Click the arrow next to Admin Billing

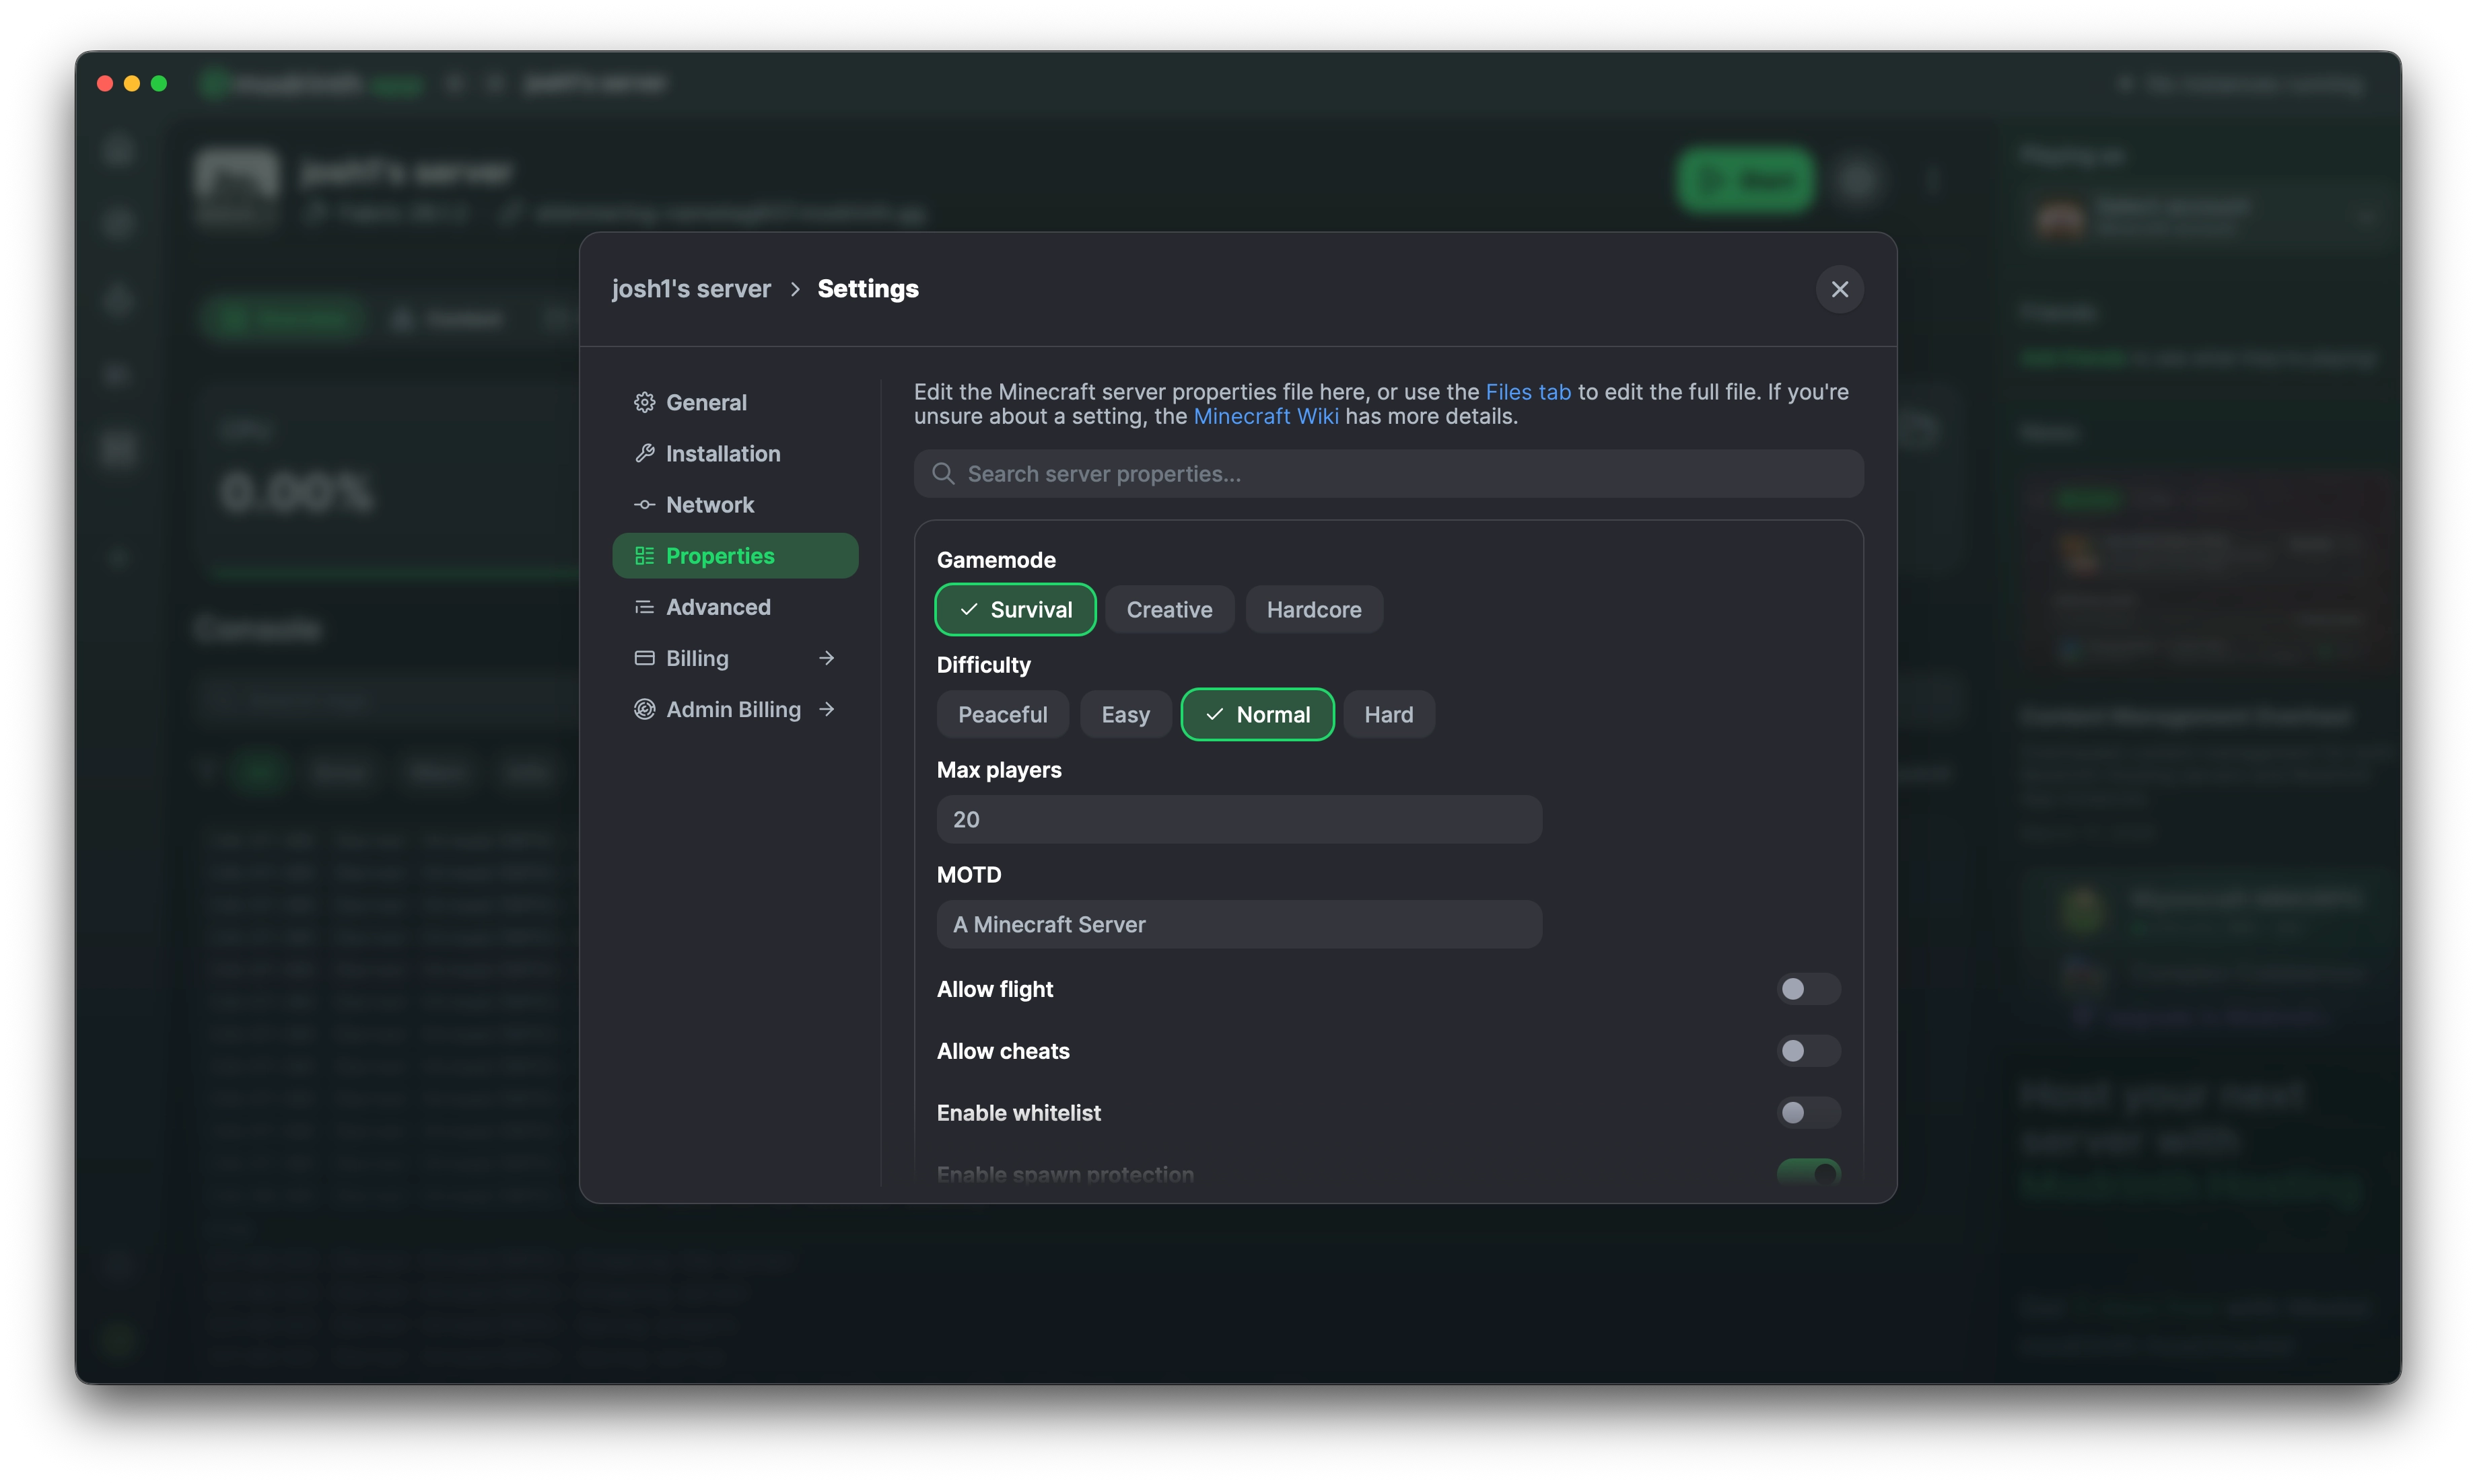[x=827, y=709]
